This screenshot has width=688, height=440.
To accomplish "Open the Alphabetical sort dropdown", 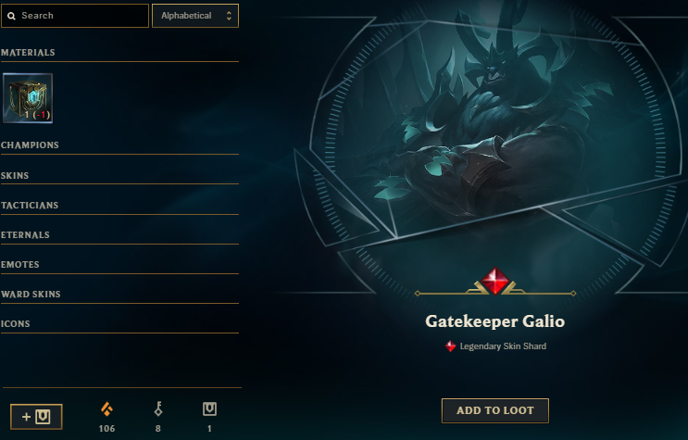I will pyautogui.click(x=195, y=16).
